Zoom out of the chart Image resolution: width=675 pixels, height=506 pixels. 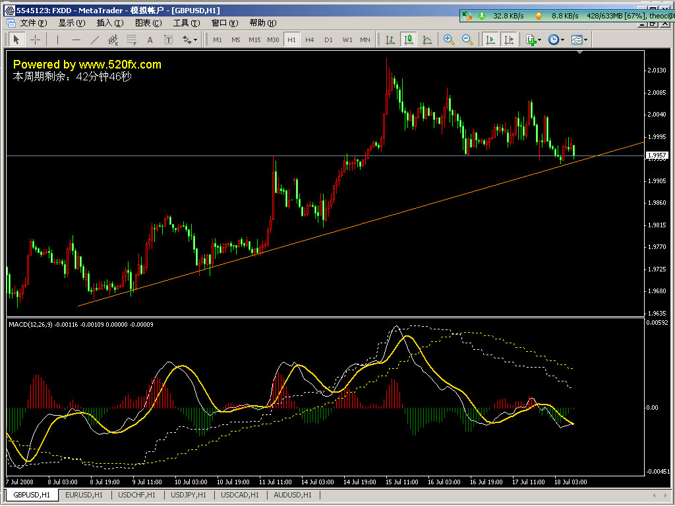(467, 40)
